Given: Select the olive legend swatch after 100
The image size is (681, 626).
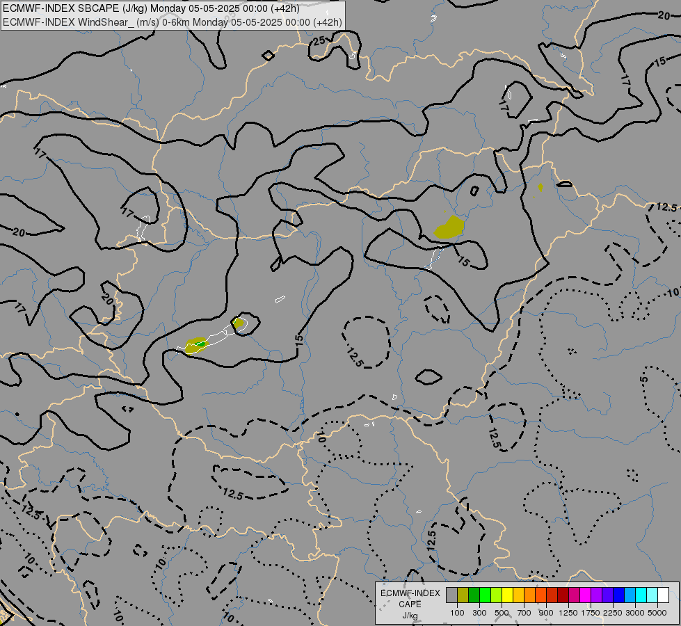Looking at the screenshot, I should tap(463, 595).
